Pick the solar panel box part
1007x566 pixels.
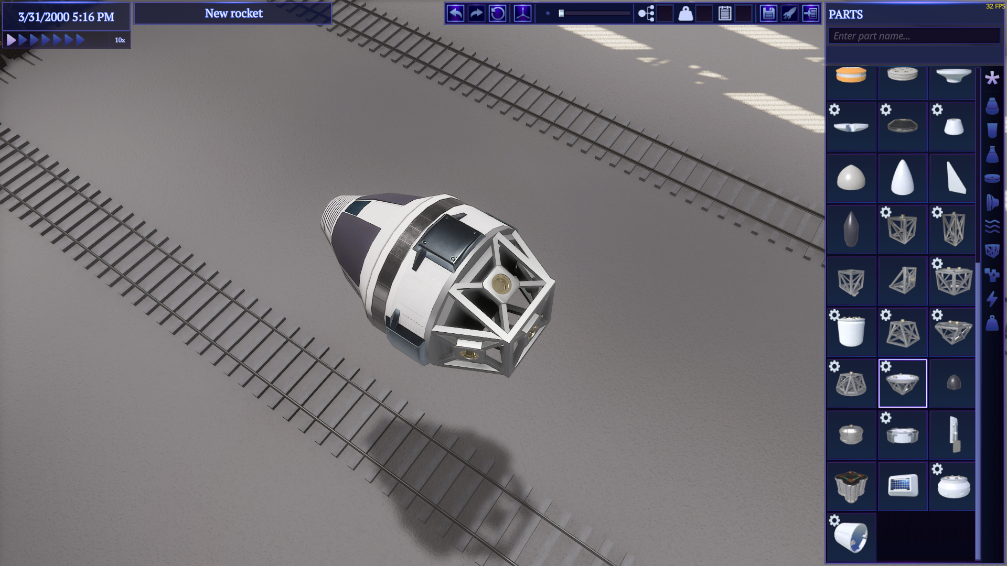click(902, 486)
